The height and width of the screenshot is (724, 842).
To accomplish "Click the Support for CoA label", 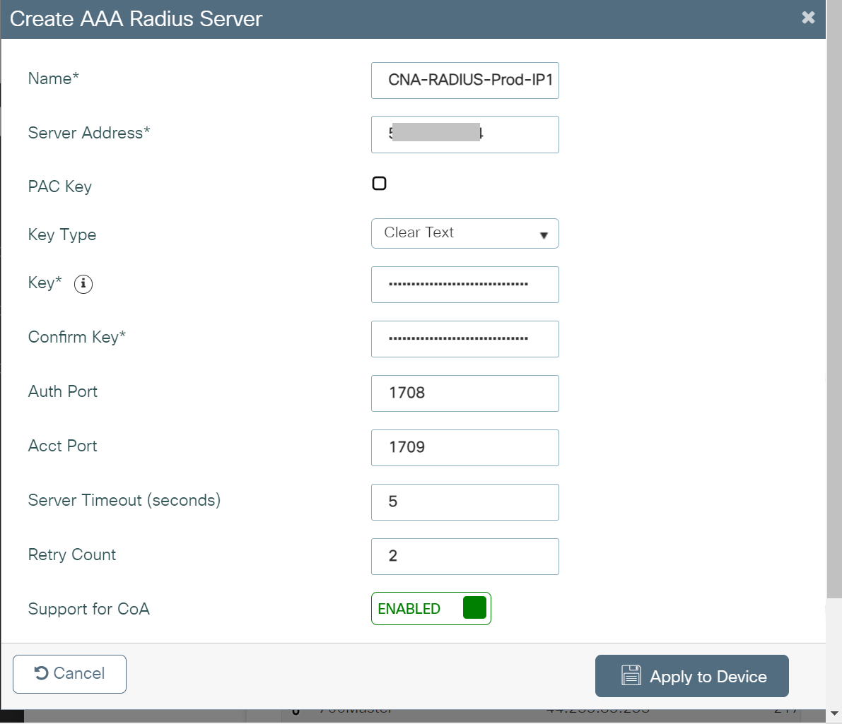I will (89, 609).
